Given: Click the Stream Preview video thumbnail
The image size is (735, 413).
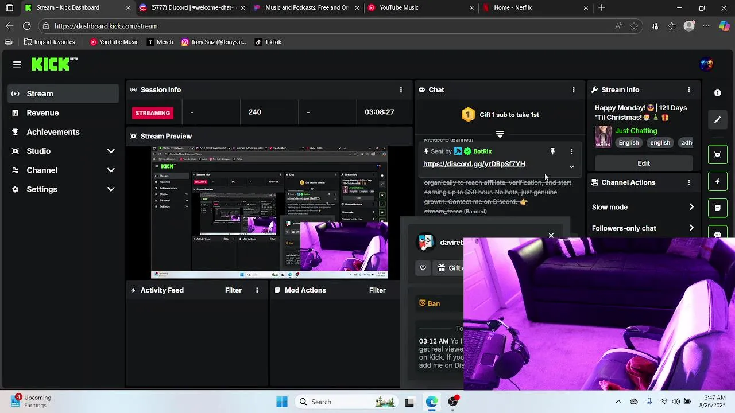Looking at the screenshot, I should [x=269, y=212].
